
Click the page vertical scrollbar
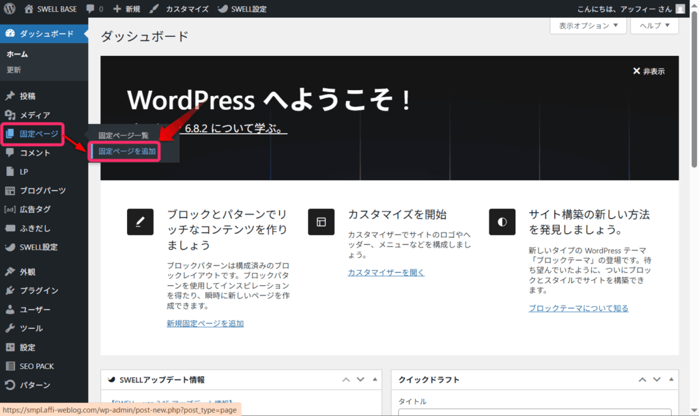694,89
